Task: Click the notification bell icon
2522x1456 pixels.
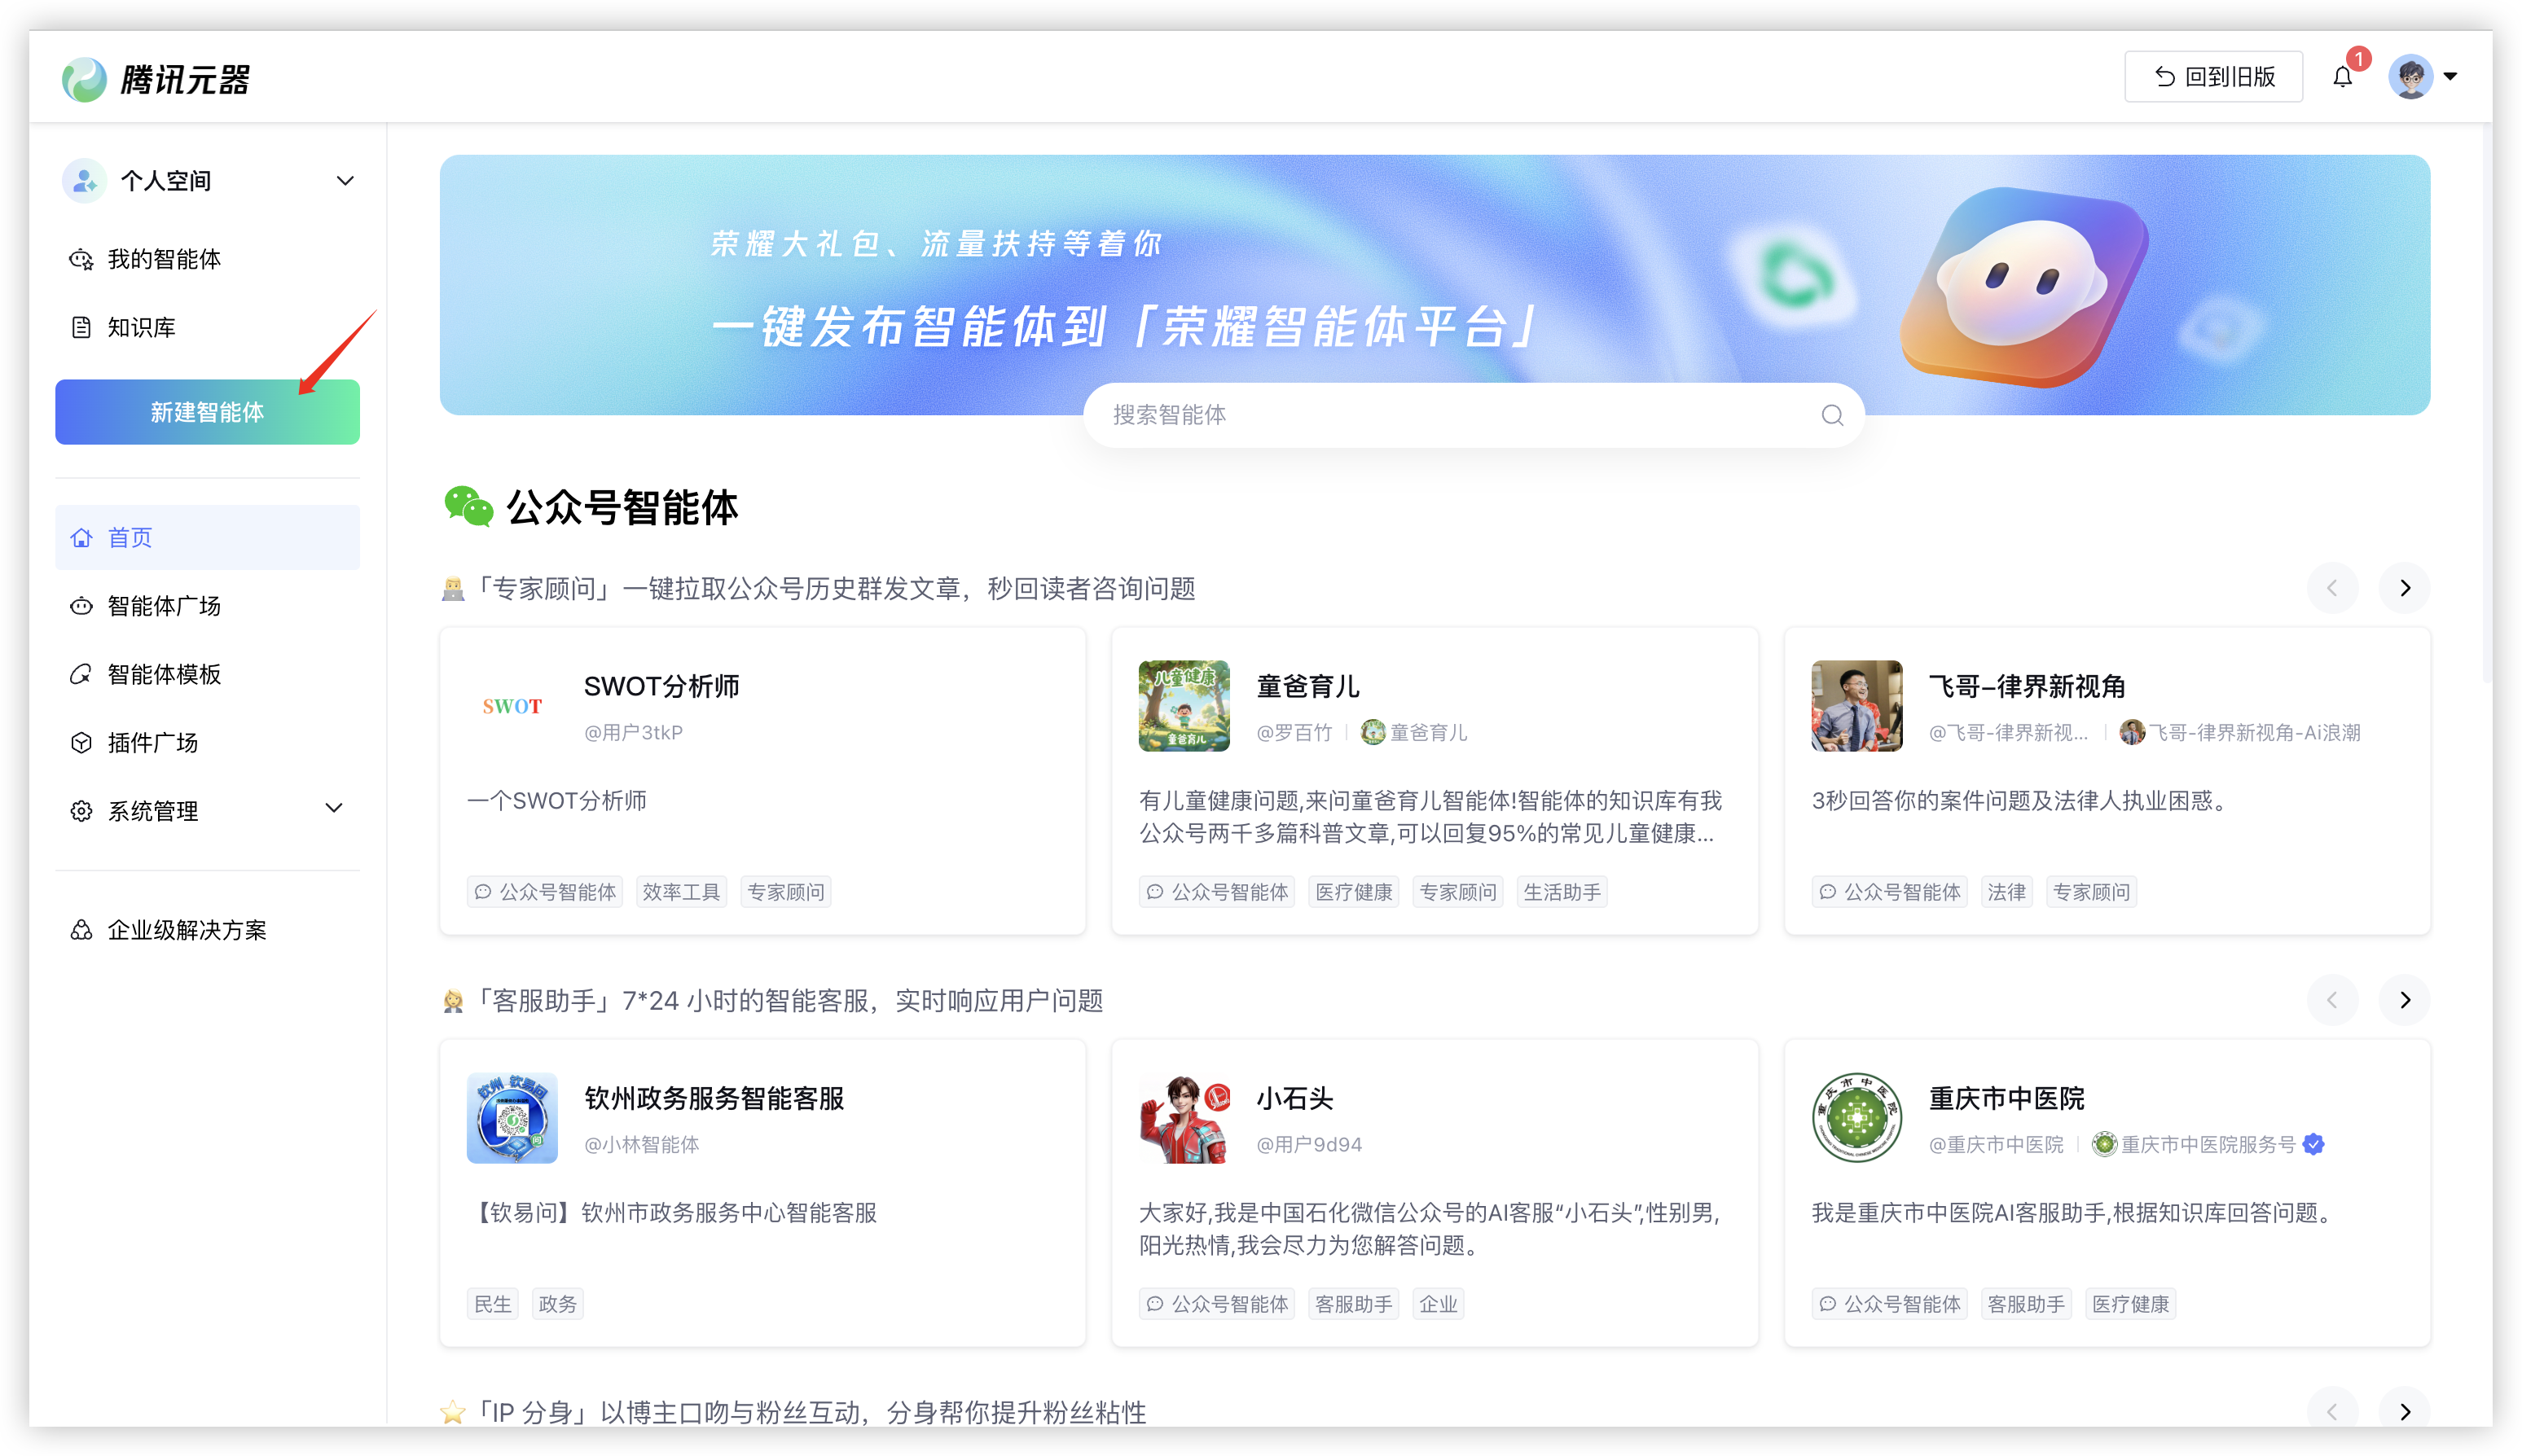Action: (2342, 77)
